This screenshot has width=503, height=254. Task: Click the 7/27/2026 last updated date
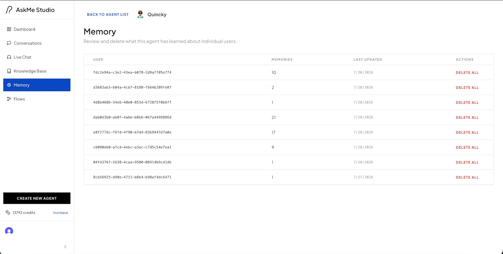(363, 177)
